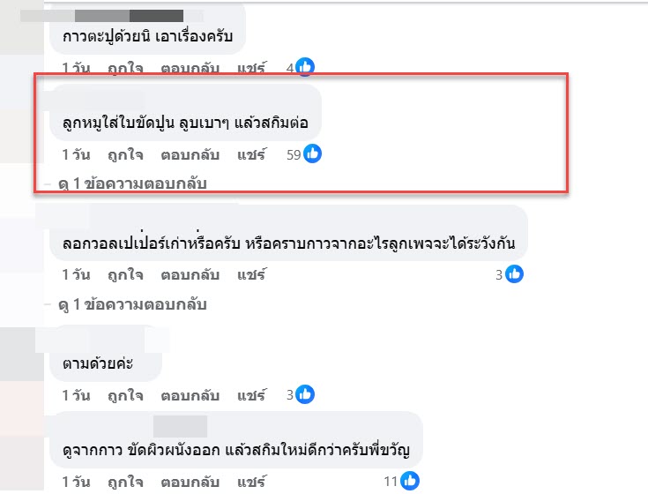Like the ดูจากกาว ขัดผิวผนังออก comment
Image resolution: width=648 pixels, height=494 pixels.
pyautogui.click(x=126, y=482)
